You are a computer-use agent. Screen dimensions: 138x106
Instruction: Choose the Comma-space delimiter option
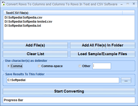point(39,66)
